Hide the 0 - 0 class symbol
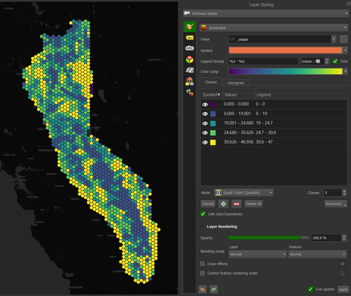351x296 pixels. coord(205,104)
